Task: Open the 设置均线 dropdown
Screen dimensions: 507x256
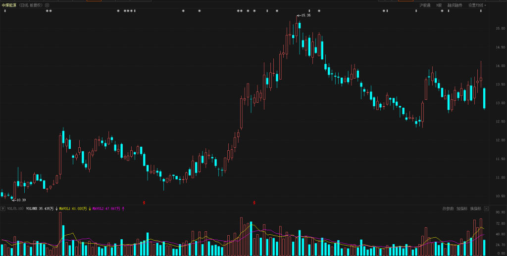Action: pos(477,5)
